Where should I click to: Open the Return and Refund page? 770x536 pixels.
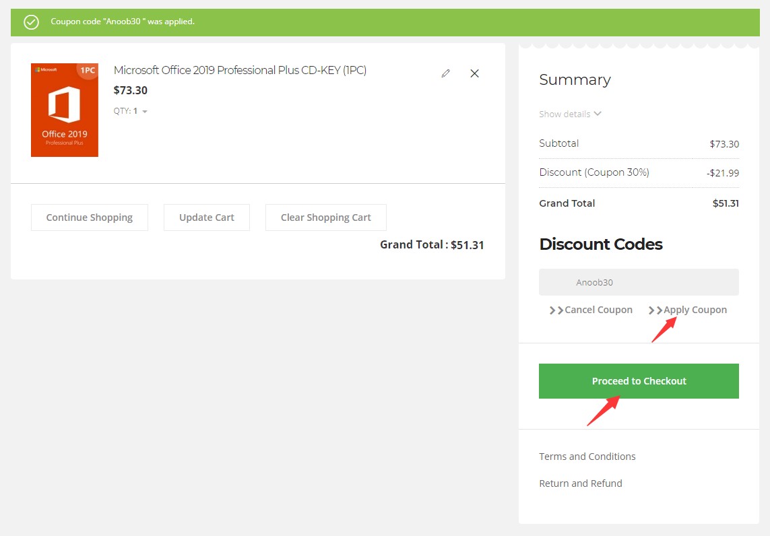[x=581, y=483]
